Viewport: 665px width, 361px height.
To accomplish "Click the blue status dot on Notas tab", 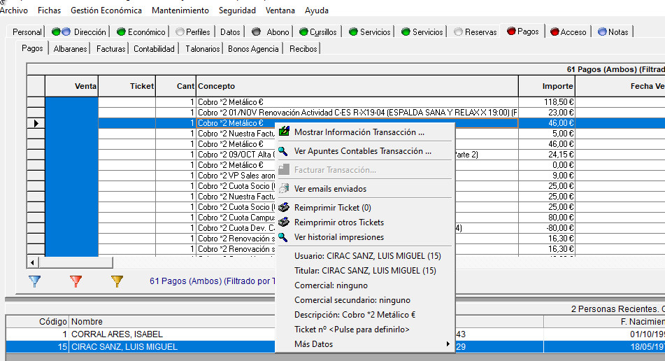I will point(602,31).
